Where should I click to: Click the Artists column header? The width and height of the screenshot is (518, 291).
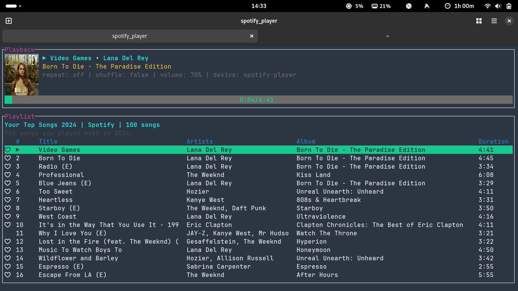coord(200,141)
